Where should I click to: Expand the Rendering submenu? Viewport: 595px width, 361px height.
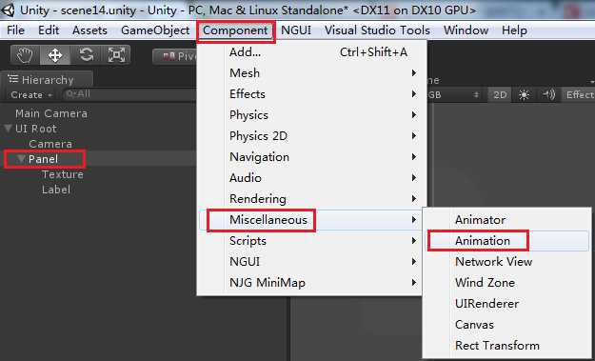pos(310,198)
